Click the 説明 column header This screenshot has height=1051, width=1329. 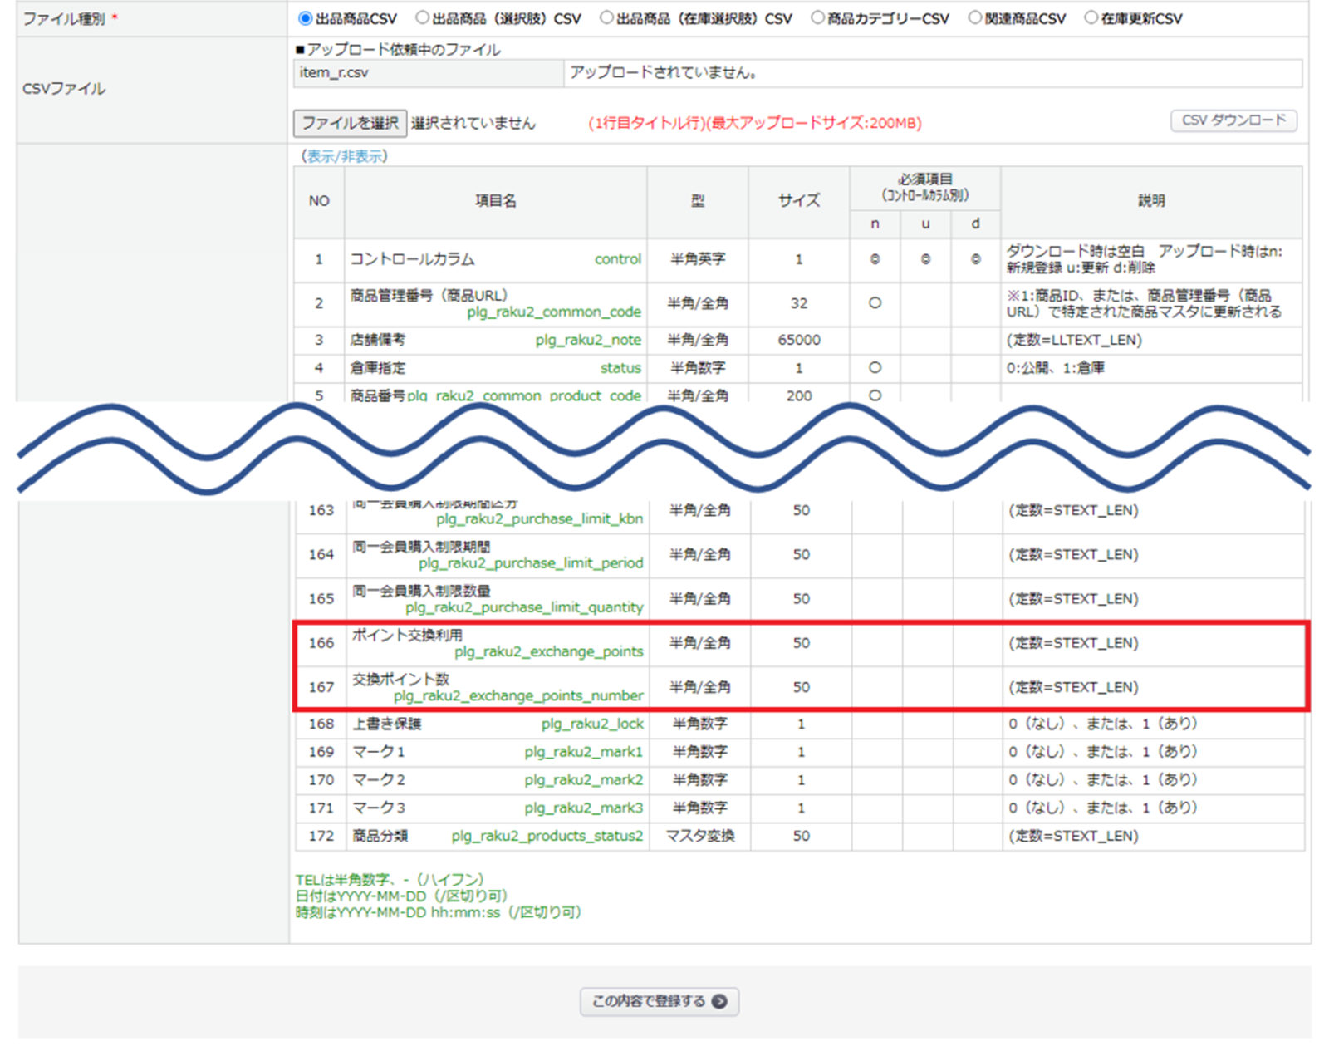tap(1151, 201)
